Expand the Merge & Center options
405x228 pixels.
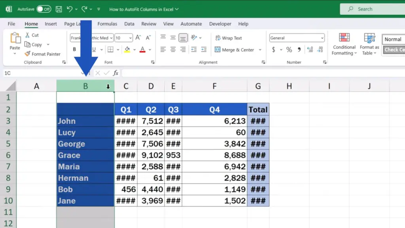[260, 50]
